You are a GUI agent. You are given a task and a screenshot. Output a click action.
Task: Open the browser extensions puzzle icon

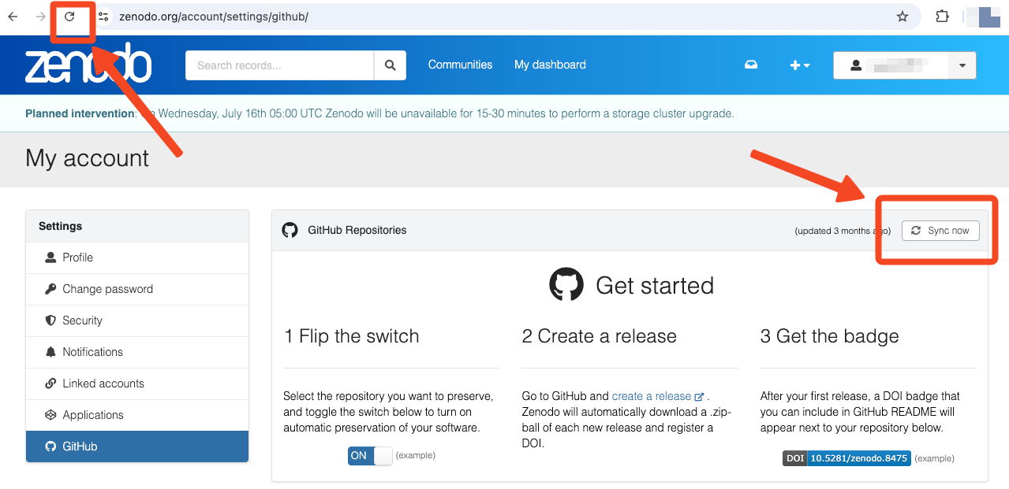click(x=942, y=17)
